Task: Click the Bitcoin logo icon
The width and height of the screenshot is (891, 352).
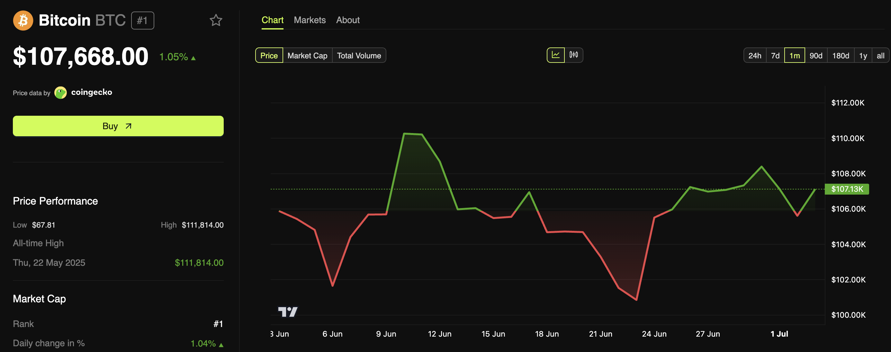Action: tap(23, 21)
